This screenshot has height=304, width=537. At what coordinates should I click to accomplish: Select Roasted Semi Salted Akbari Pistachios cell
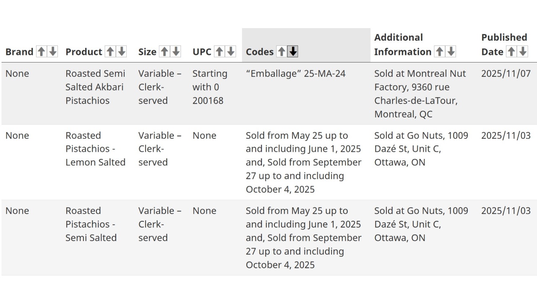95,87
